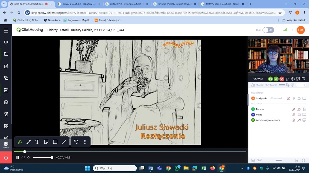Open the video player sidebar icon
This screenshot has height=173, width=309.
tap(6, 90)
